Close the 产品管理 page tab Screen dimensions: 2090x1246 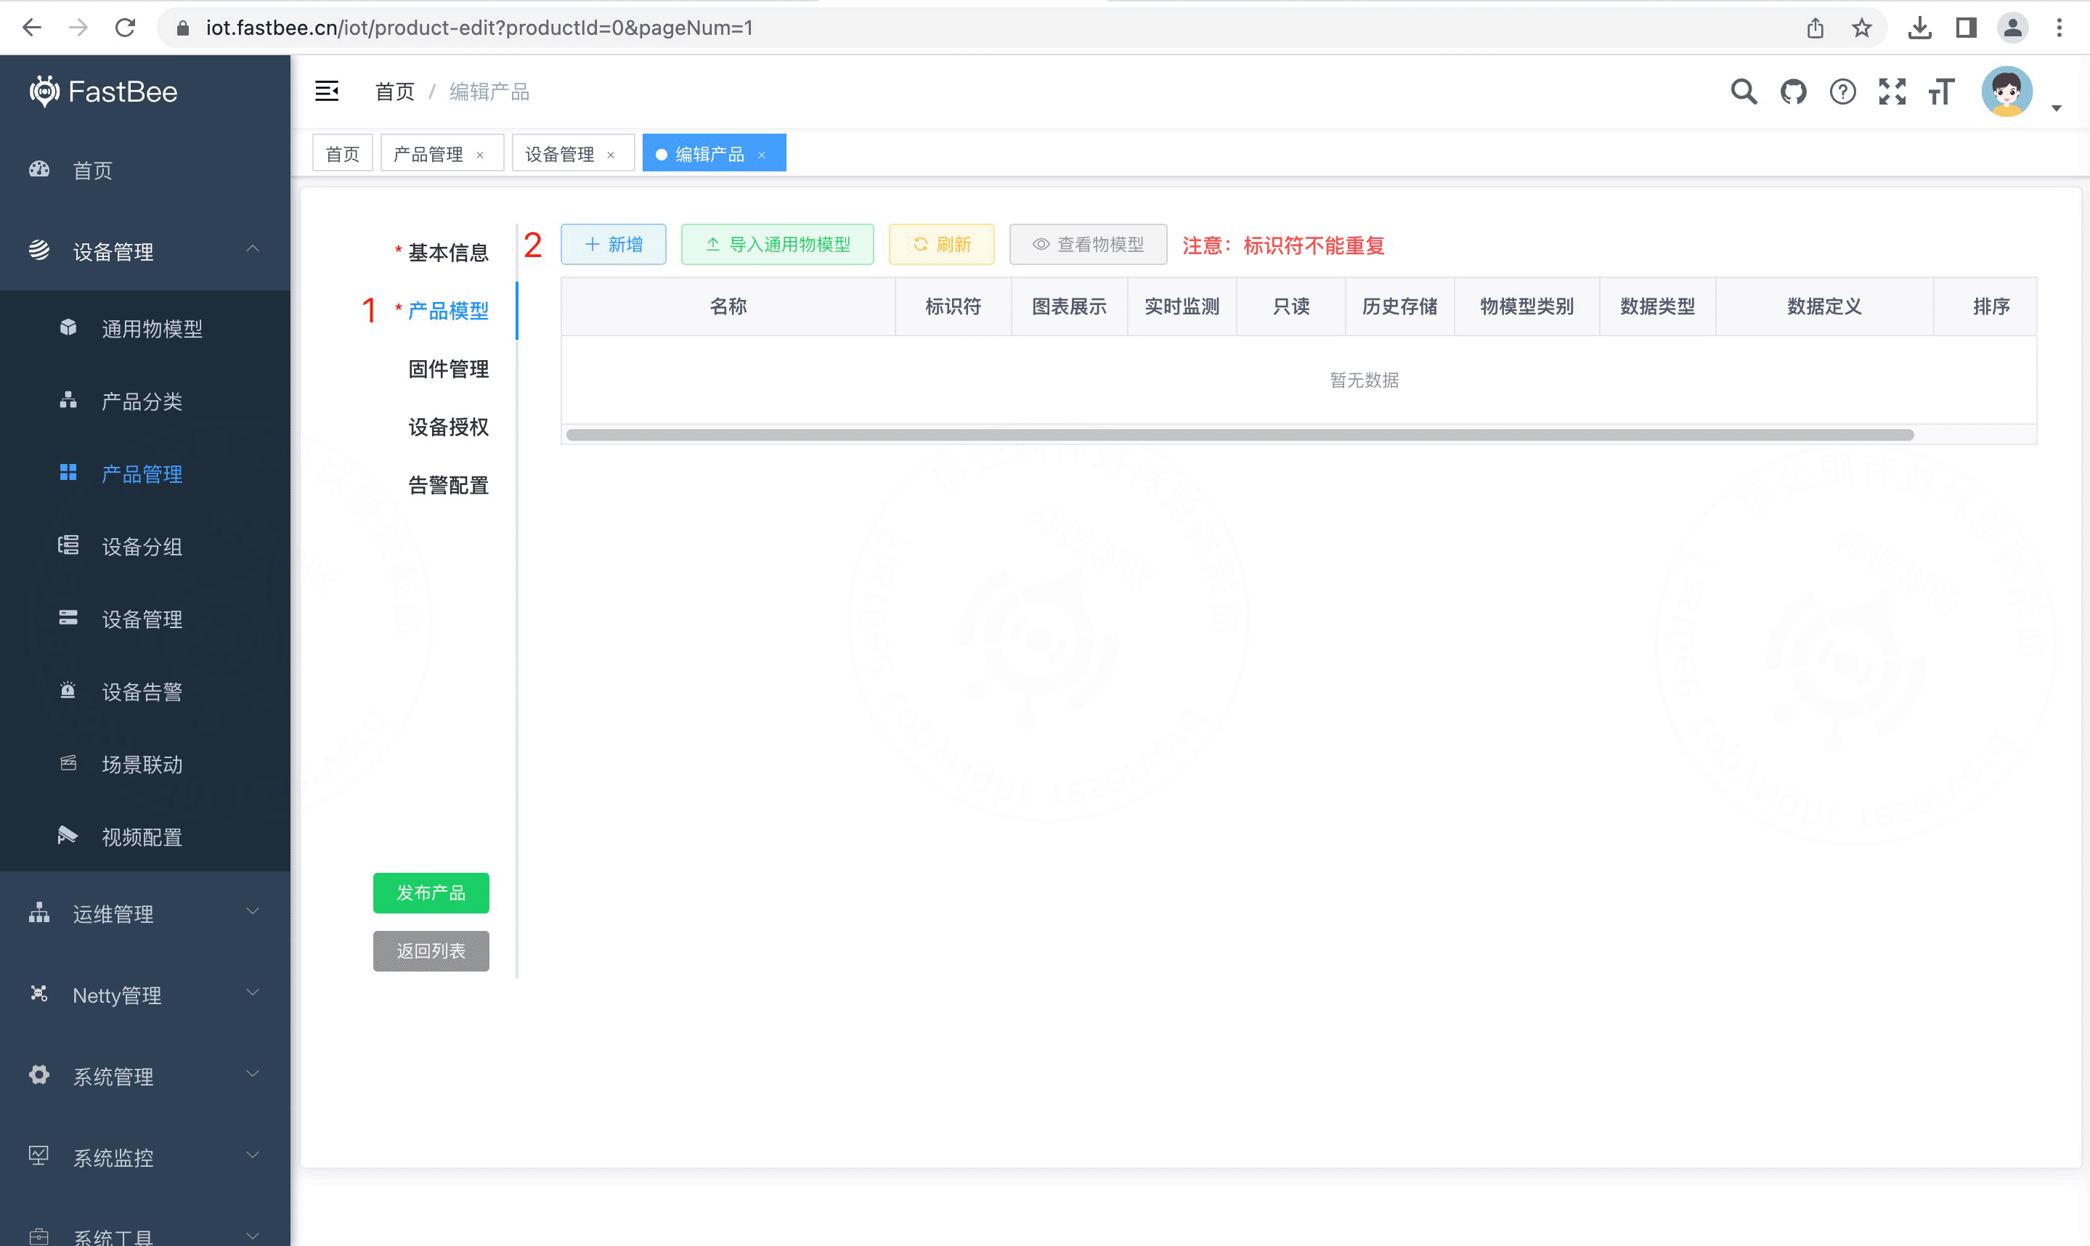pyautogui.click(x=480, y=155)
